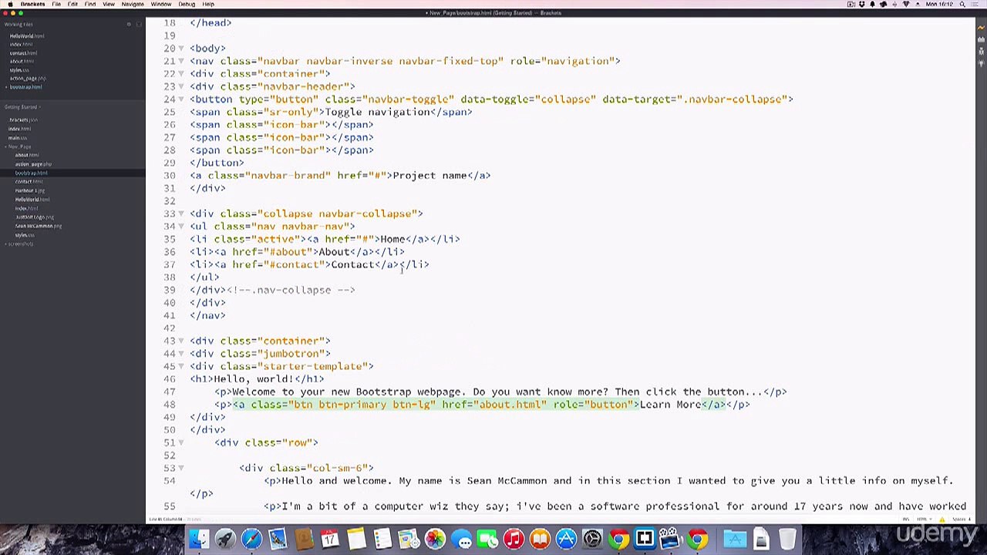Collapse code fold arrow at line 21
987x555 pixels.
coord(181,61)
